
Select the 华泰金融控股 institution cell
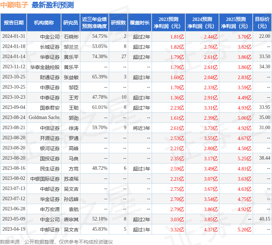45,67
